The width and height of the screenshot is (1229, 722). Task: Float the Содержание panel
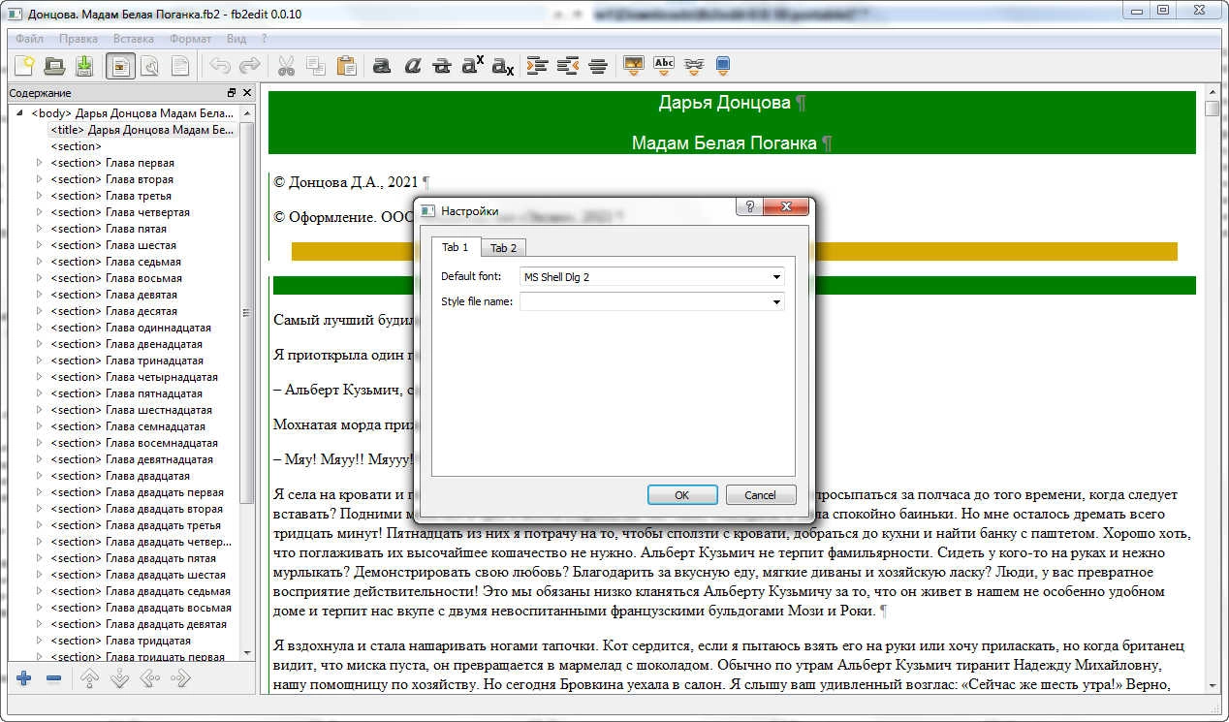(232, 93)
